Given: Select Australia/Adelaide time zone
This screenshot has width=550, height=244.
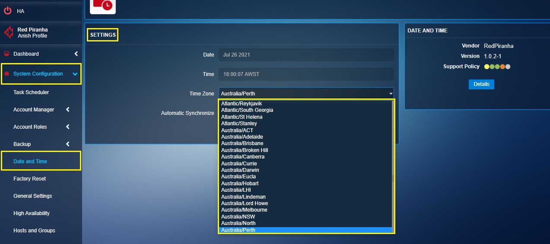Looking at the screenshot, I should [x=305, y=137].
